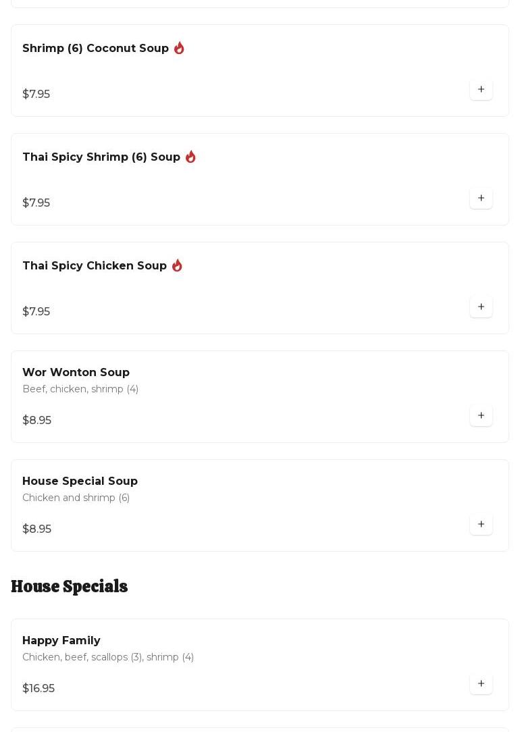Add Wor Wonton Soup using plus button

[481, 415]
